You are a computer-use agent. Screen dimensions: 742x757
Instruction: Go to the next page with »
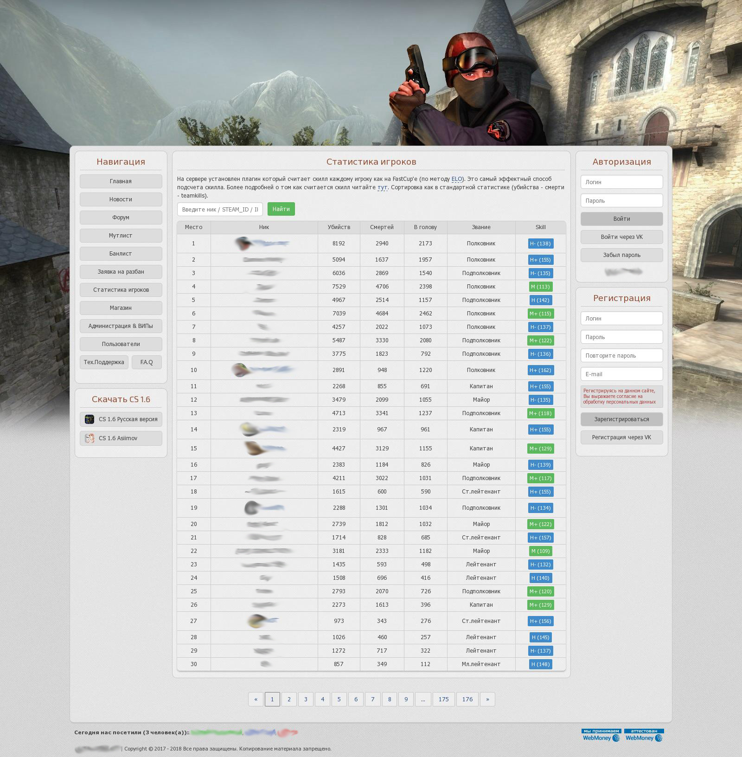(487, 699)
